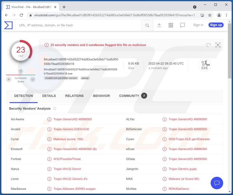Select the VirusTotal File browser tab
This screenshot has height=195, width=233.
click(31, 7)
